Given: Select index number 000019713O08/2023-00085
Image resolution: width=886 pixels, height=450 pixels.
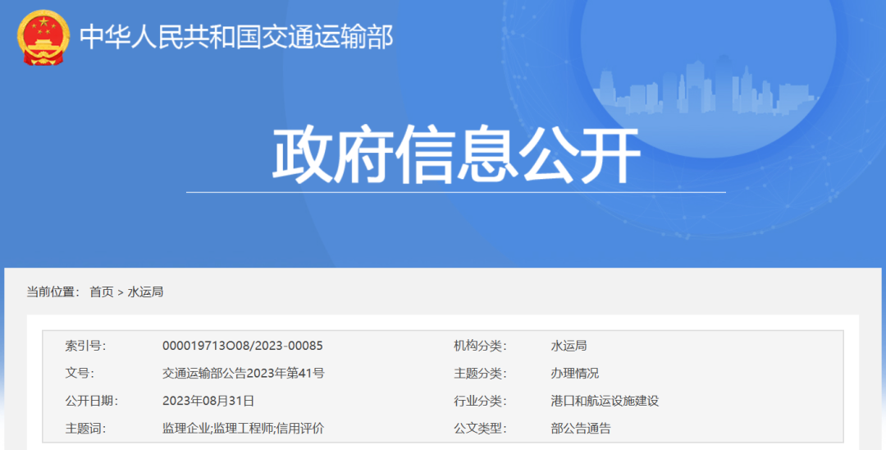Looking at the screenshot, I should 242,346.
